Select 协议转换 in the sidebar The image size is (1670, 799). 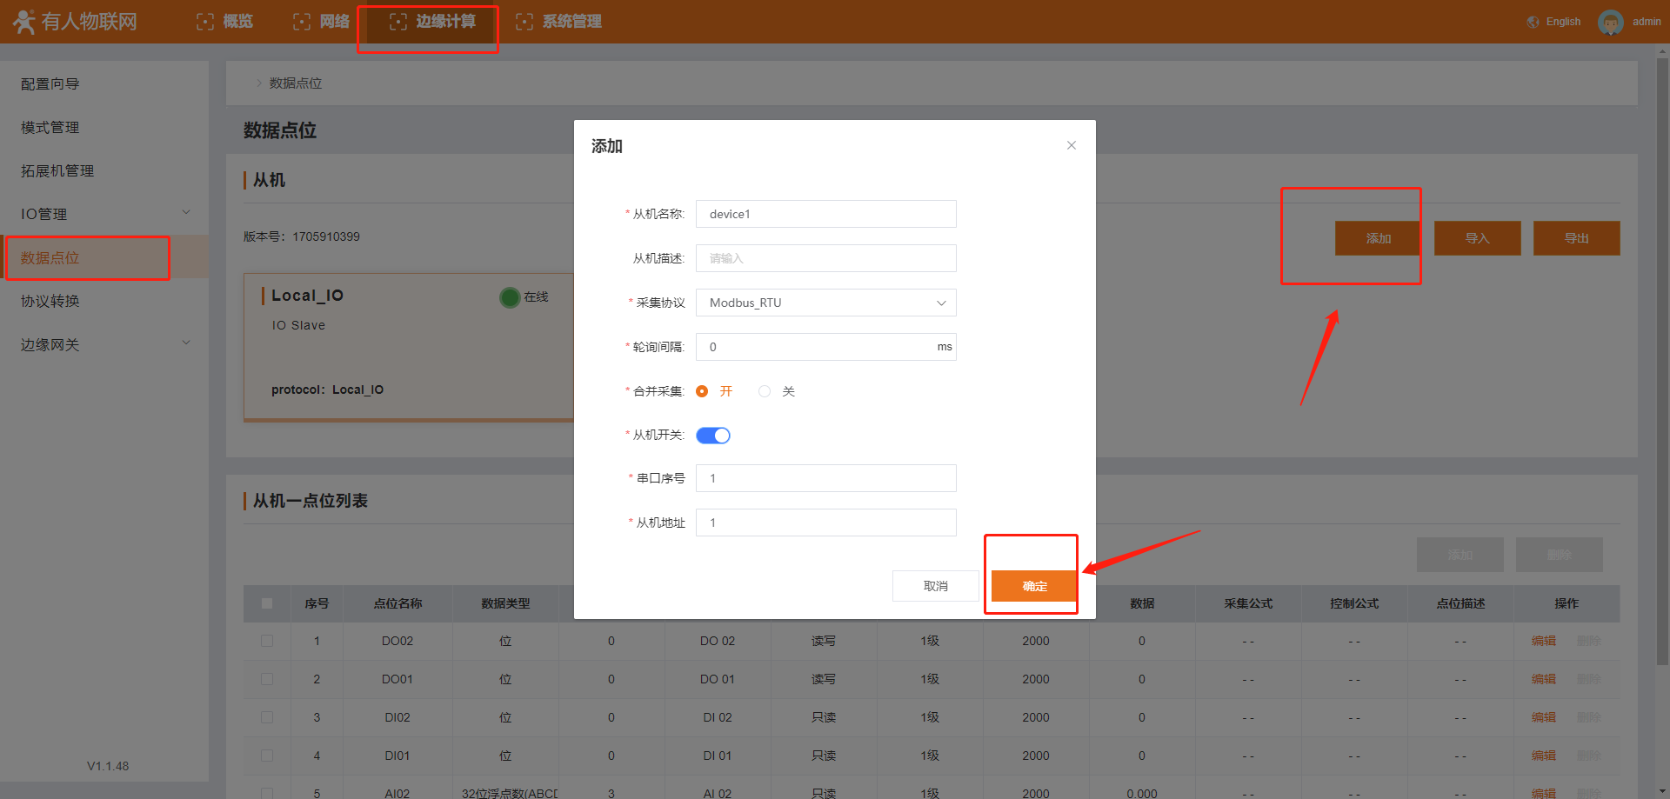(50, 301)
